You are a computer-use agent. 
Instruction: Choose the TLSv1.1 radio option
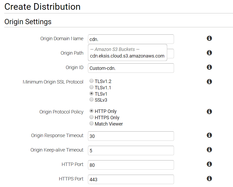pyautogui.click(x=91, y=87)
